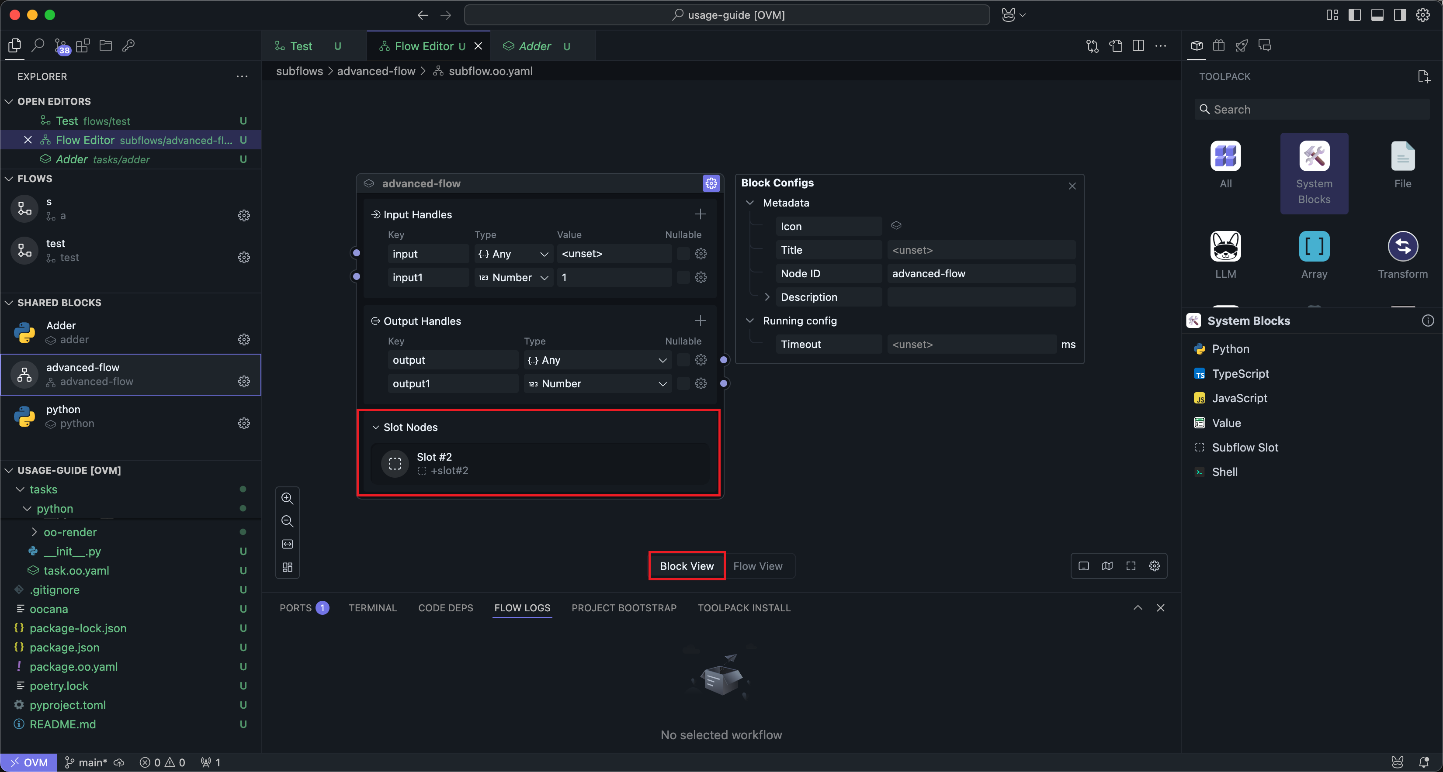Switch to Flow View
The width and height of the screenshot is (1443, 772).
[757, 566]
